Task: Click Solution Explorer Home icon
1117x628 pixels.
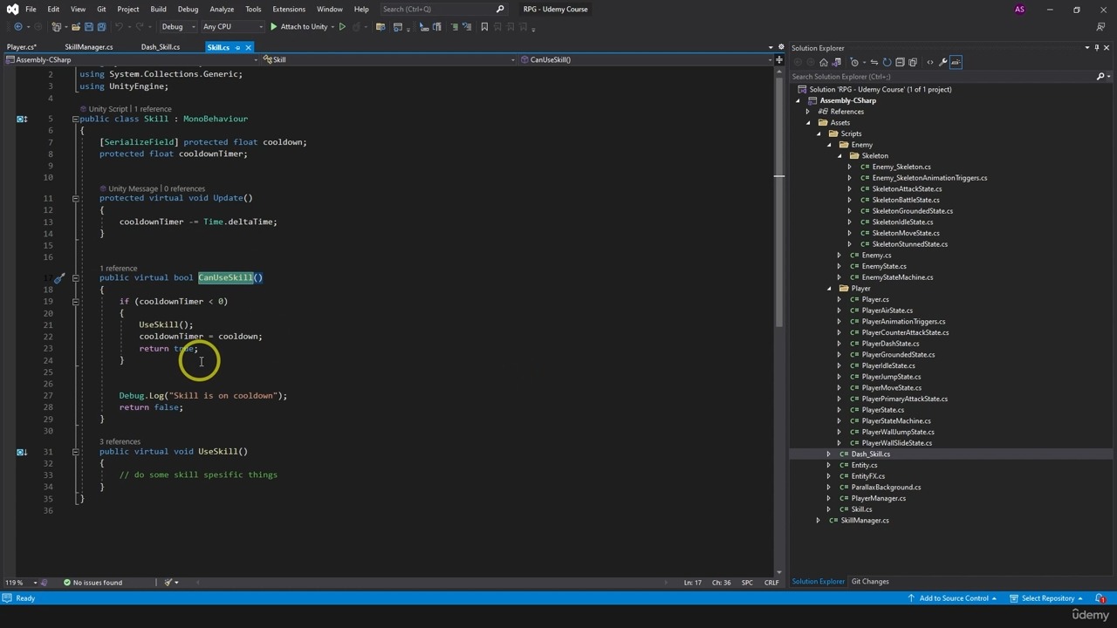Action: click(x=824, y=62)
